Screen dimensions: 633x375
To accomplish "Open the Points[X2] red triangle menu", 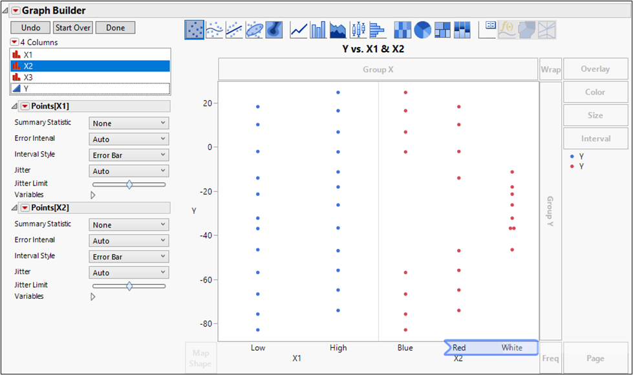I will 25,208.
